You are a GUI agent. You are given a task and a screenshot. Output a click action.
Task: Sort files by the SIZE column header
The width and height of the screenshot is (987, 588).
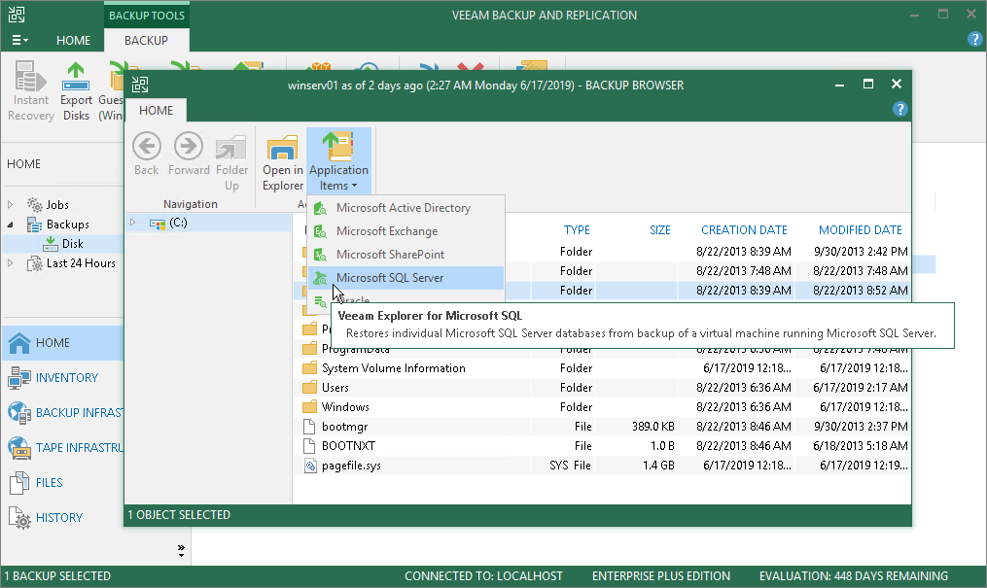[660, 230]
